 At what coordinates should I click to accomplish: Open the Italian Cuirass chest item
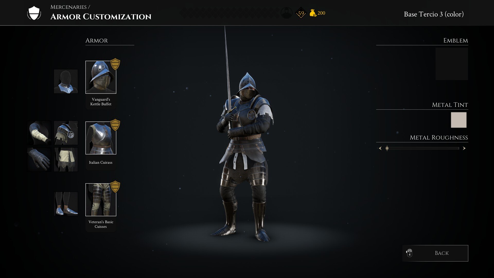click(x=101, y=138)
